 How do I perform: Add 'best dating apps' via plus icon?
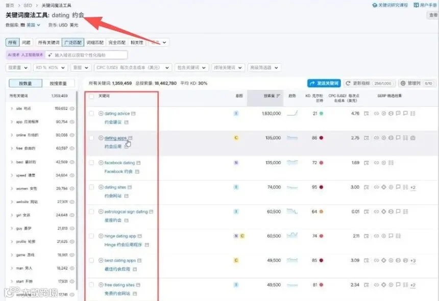101,260
